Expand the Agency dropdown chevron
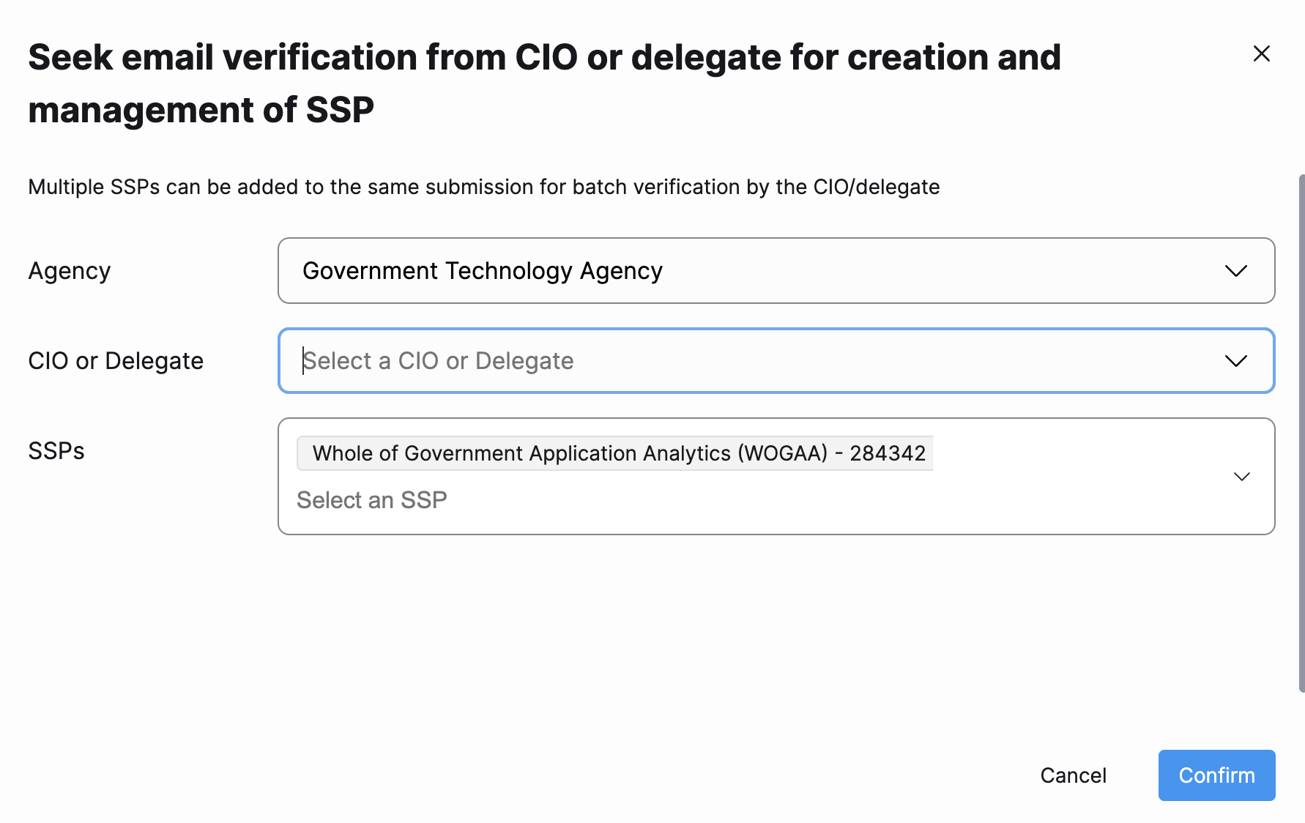The height and width of the screenshot is (823, 1305). pos(1236,271)
